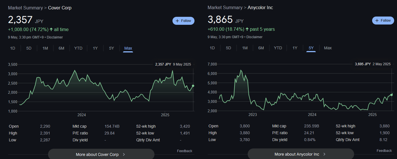Open More about Cover Corp

(101, 154)
